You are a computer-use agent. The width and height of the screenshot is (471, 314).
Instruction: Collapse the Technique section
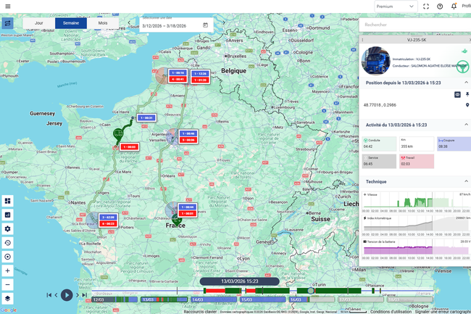[x=466, y=181]
